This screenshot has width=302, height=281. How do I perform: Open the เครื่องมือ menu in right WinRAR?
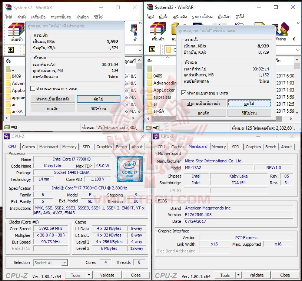180,17
